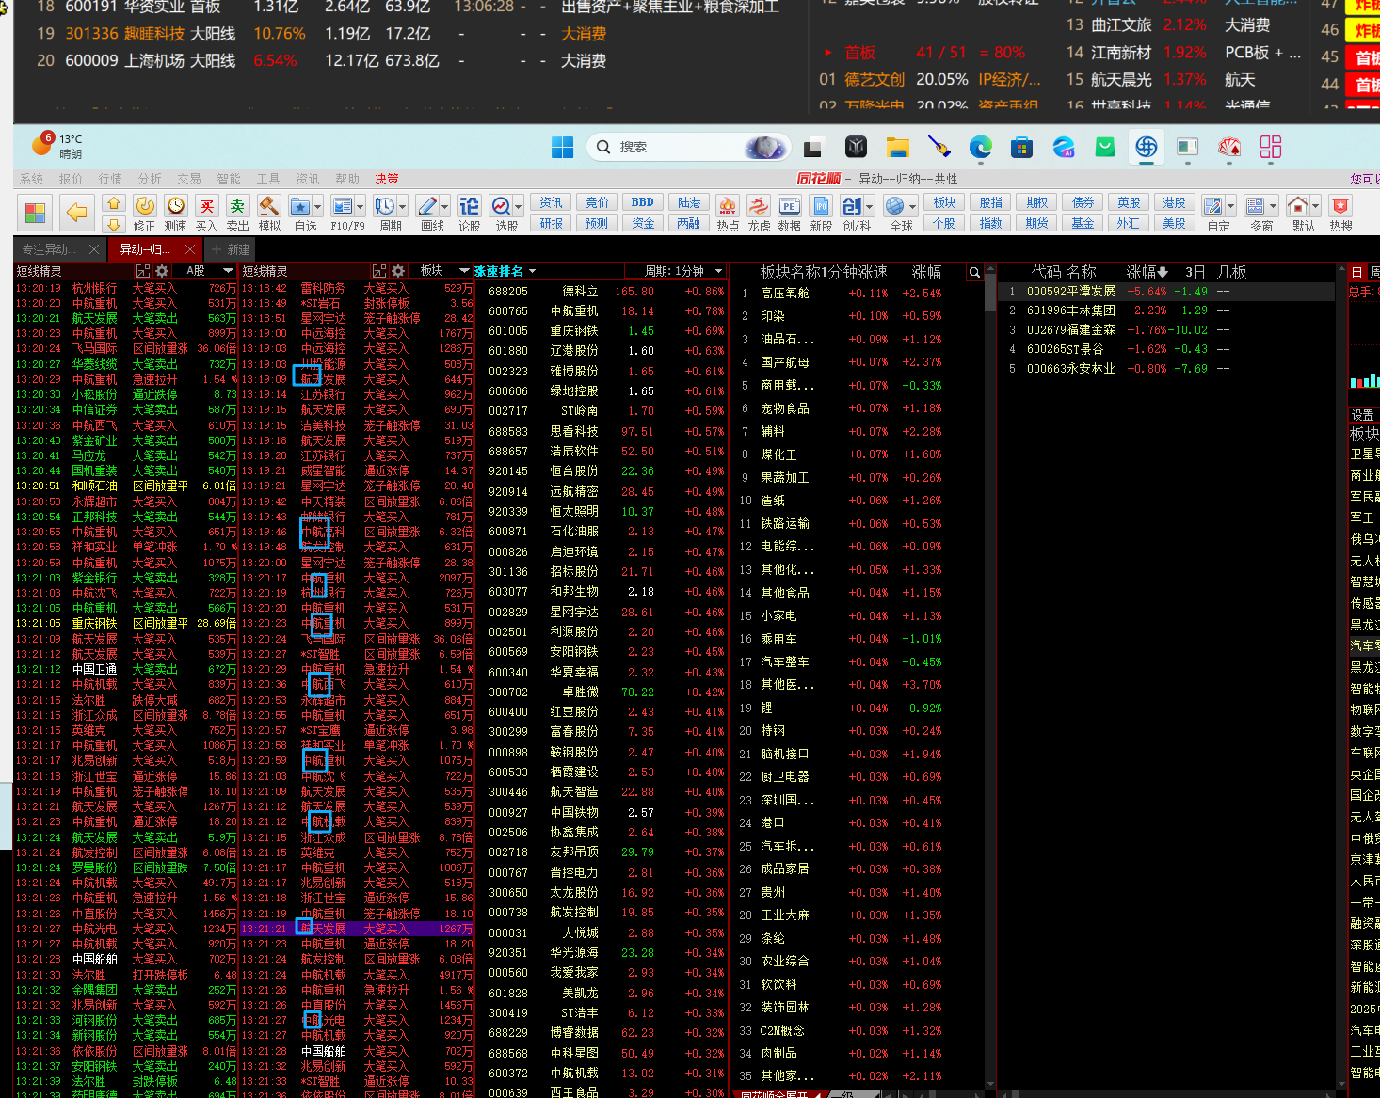Open the 测速 speed test tool
This screenshot has width=1380, height=1098.
pos(175,213)
